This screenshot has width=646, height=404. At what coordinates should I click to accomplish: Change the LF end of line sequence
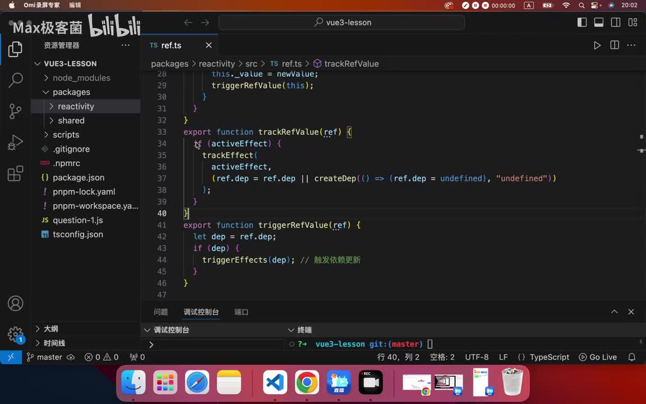click(x=504, y=357)
